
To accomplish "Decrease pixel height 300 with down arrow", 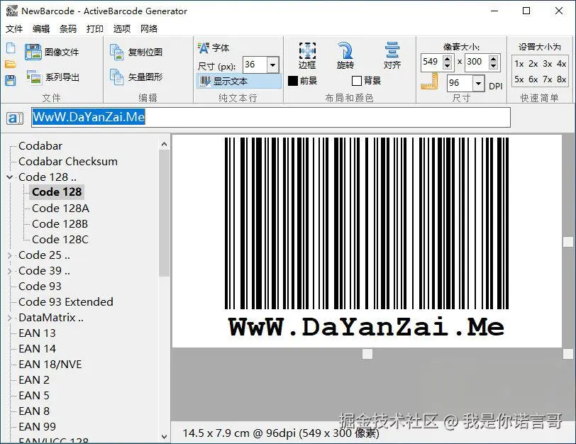I will (x=494, y=66).
